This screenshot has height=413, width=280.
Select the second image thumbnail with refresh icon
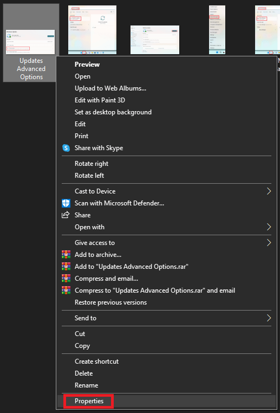click(93, 30)
